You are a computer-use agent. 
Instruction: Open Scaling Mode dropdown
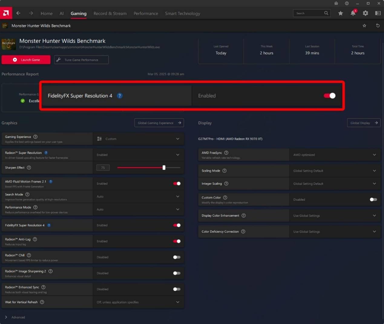click(x=335, y=171)
